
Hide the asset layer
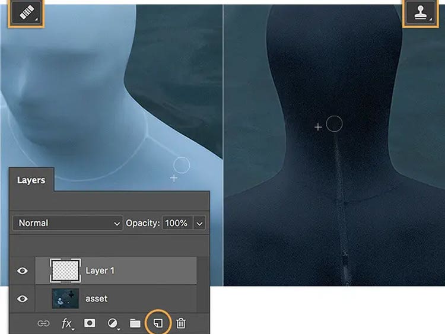pos(23,299)
